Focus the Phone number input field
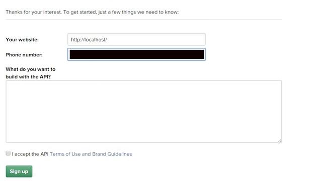Viewport: 322px width, 181px height. (136, 54)
